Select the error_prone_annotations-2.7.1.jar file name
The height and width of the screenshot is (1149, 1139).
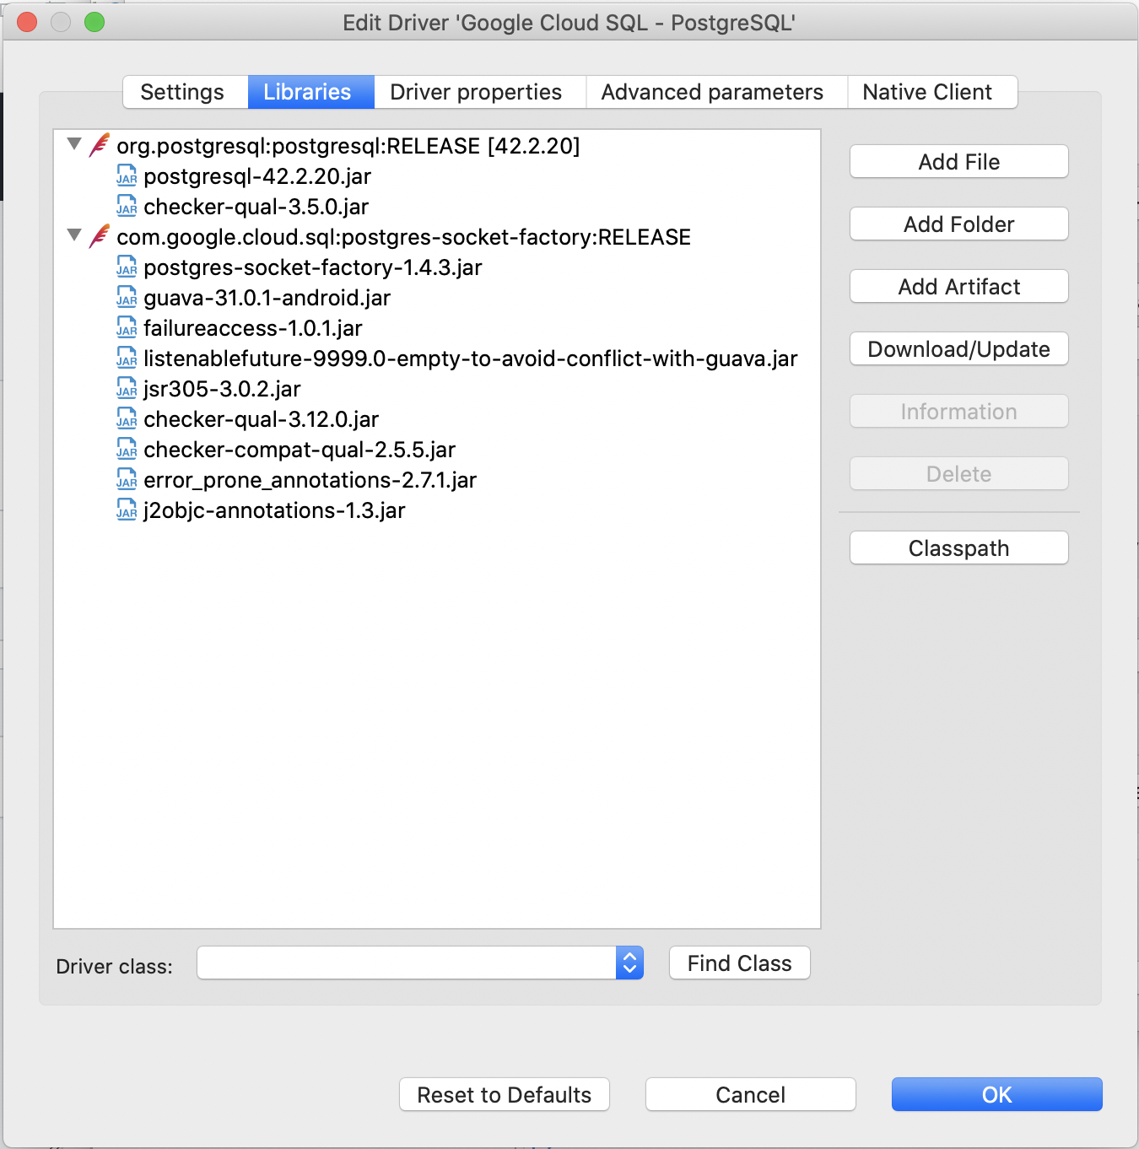(x=310, y=480)
